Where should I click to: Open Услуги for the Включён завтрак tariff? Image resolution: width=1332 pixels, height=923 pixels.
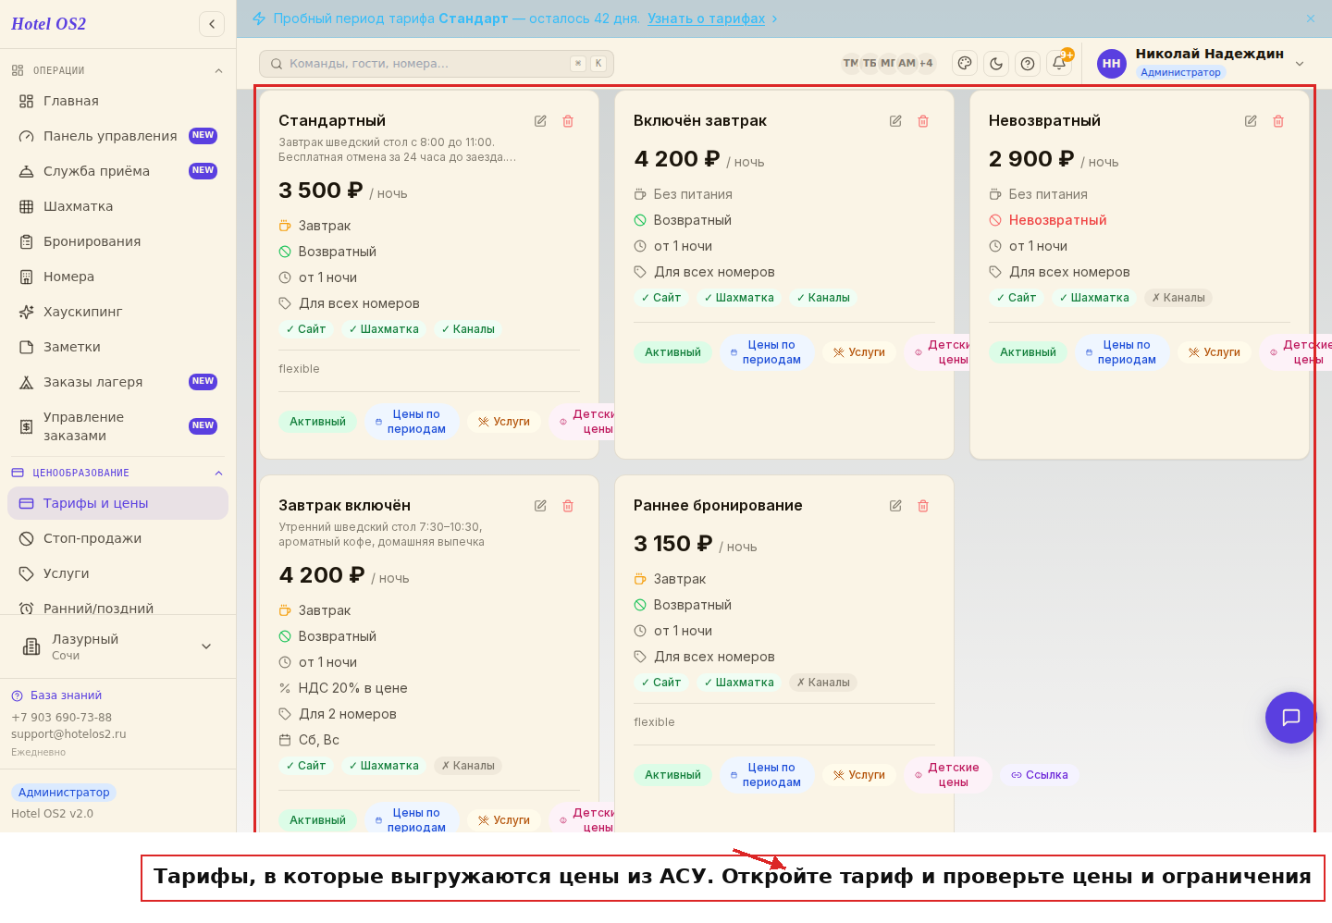pyautogui.click(x=859, y=352)
